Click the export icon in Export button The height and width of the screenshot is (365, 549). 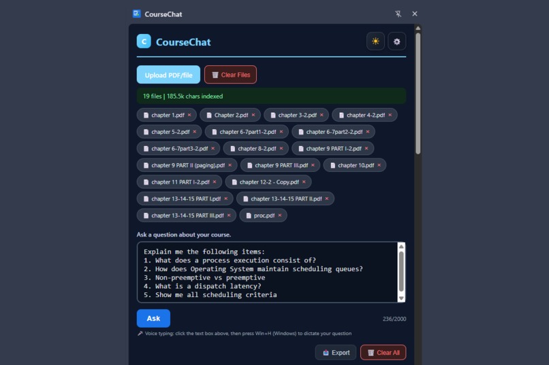tap(326, 353)
